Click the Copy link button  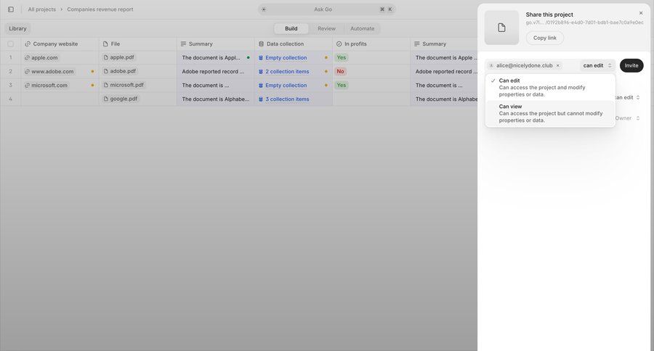[x=545, y=38]
